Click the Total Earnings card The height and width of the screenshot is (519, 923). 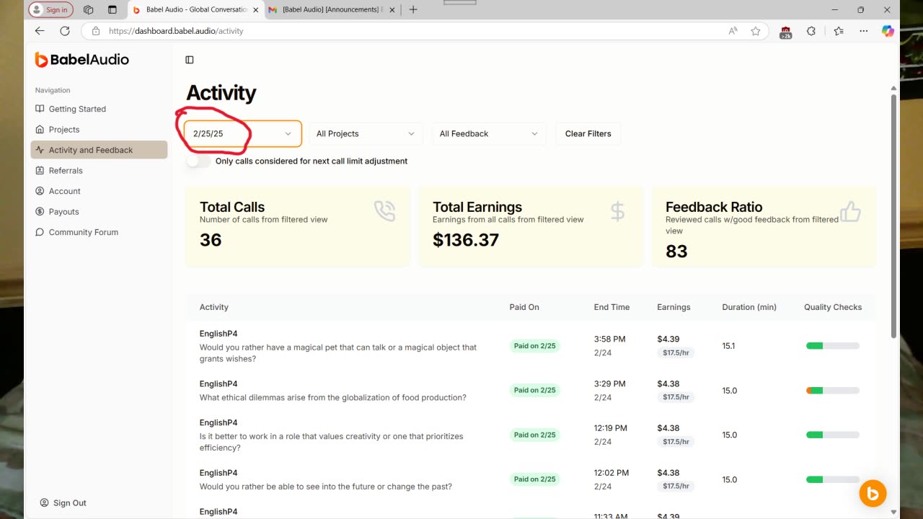531,228
